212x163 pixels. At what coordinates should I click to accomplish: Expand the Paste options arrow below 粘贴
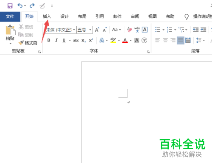11,44
